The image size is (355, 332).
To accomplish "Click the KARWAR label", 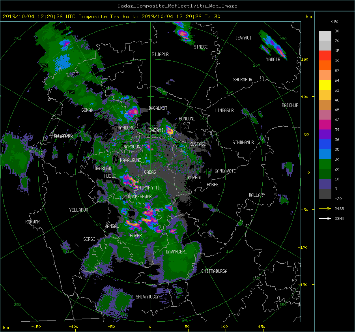I will [x=32, y=222].
